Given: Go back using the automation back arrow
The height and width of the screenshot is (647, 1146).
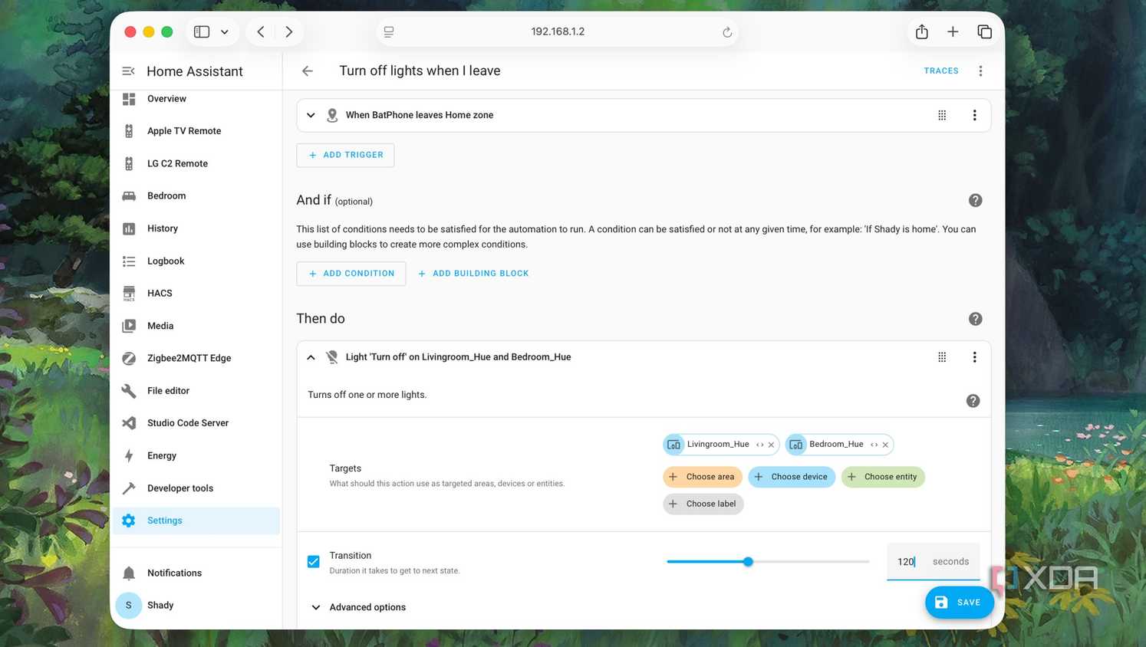Looking at the screenshot, I should pos(308,71).
